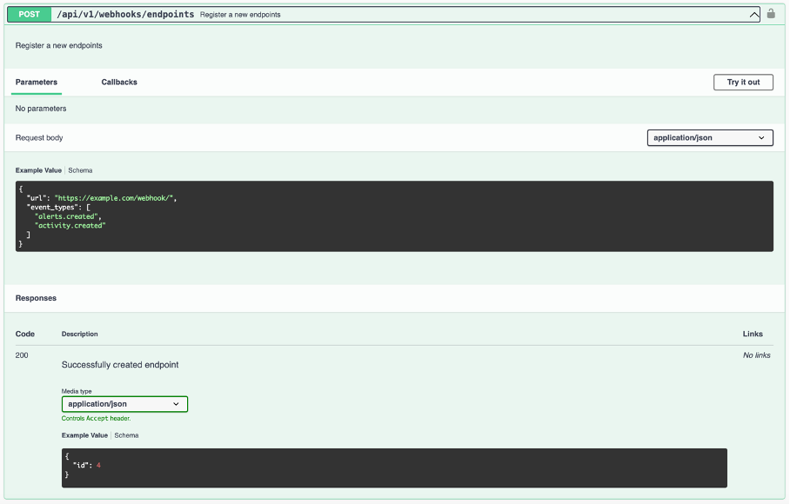
Task: Open the response Media type dropdown
Action: pos(124,404)
